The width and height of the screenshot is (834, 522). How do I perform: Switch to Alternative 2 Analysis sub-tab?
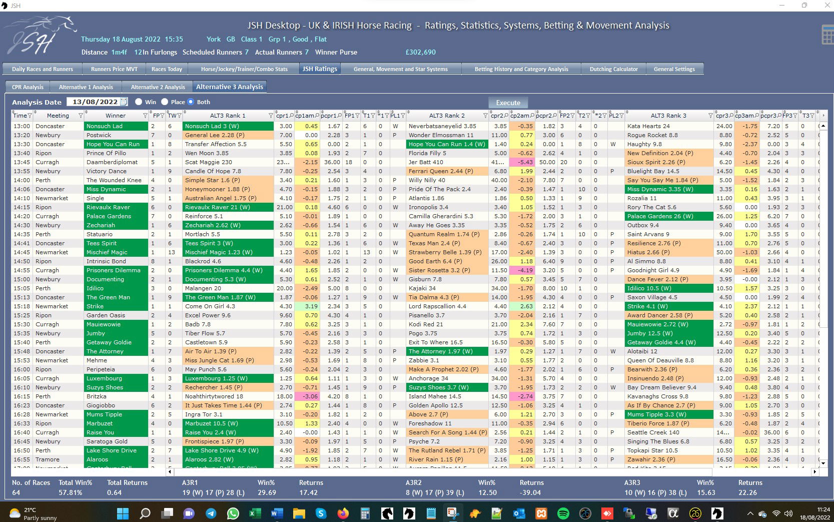pos(158,87)
